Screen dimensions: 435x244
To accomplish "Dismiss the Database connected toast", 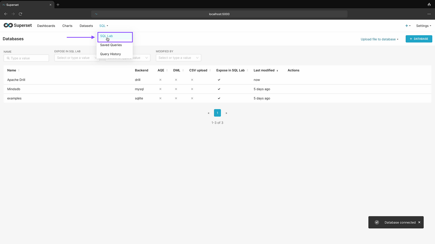I will [419, 222].
